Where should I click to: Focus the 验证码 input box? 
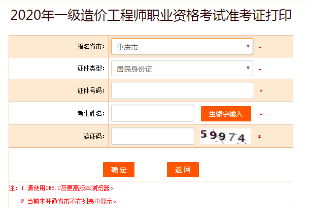152,136
